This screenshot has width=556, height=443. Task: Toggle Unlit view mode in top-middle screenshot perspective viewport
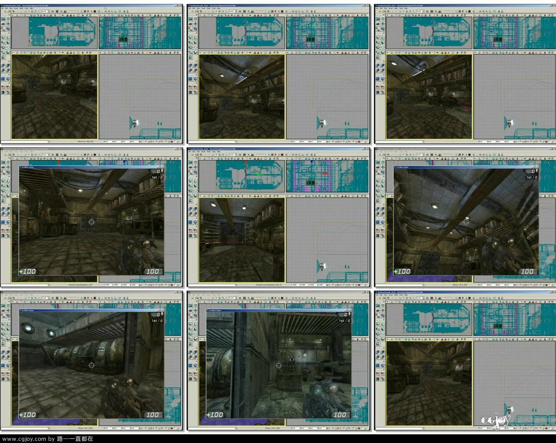[x=215, y=53]
